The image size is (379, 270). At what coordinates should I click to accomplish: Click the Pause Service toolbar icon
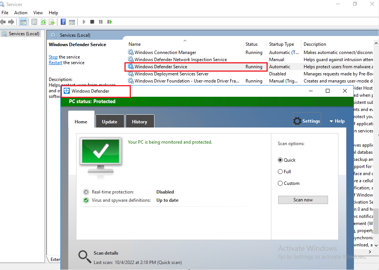(x=101, y=22)
